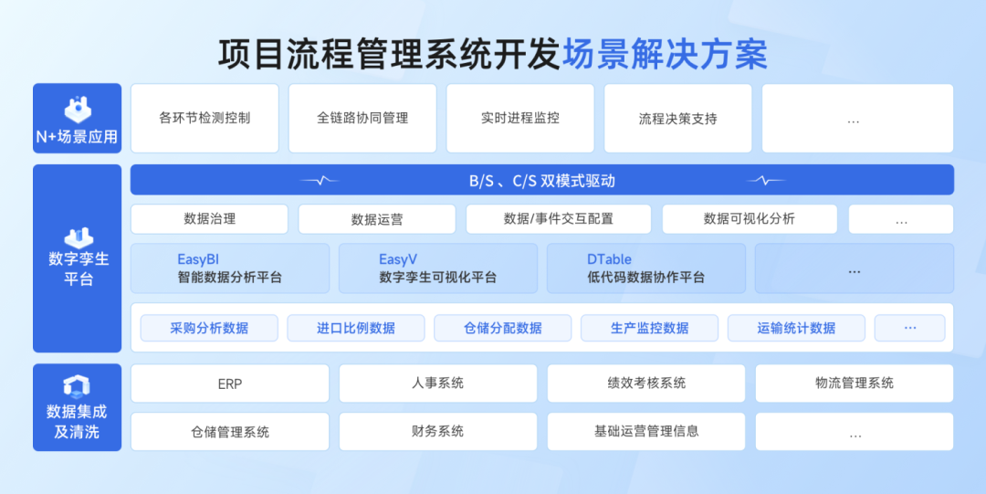Image resolution: width=986 pixels, height=494 pixels.
Task: Select the 财务系统 box
Action: [438, 432]
